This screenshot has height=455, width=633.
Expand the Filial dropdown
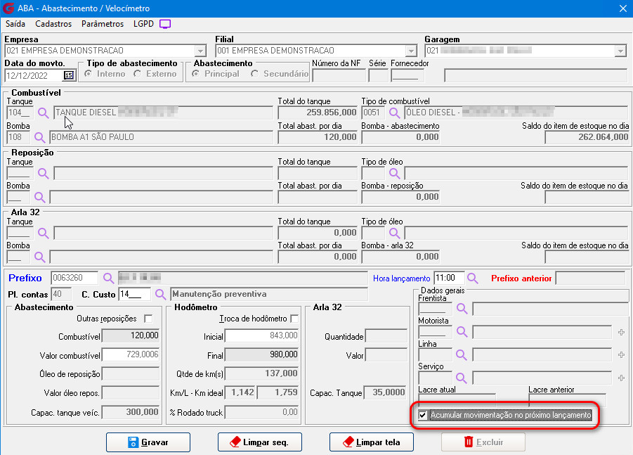tap(411, 51)
